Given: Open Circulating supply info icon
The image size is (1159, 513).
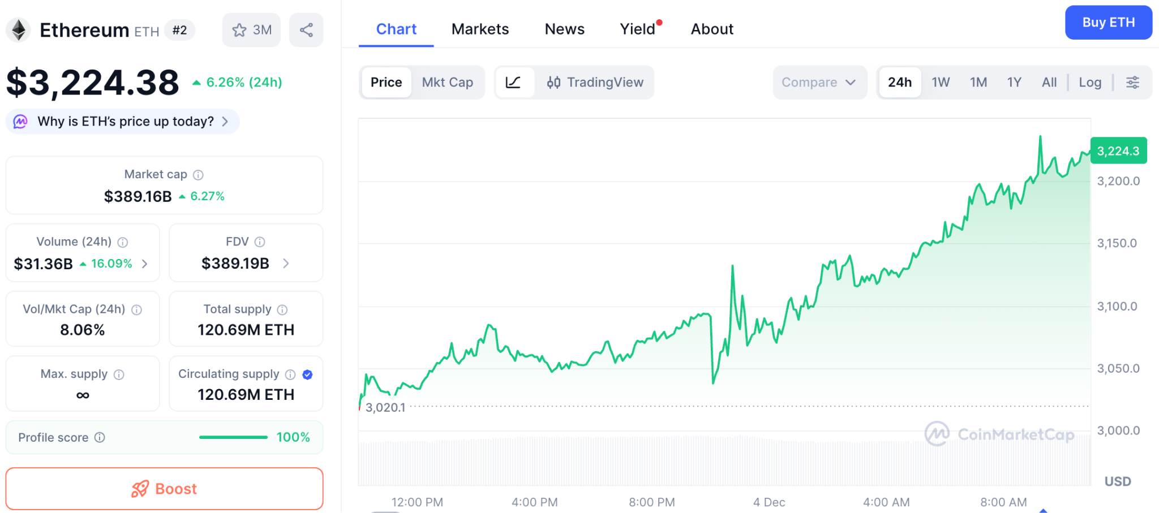Looking at the screenshot, I should click(290, 374).
